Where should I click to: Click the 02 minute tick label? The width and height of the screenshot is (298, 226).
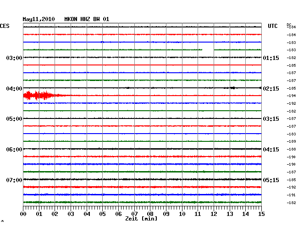(55, 214)
